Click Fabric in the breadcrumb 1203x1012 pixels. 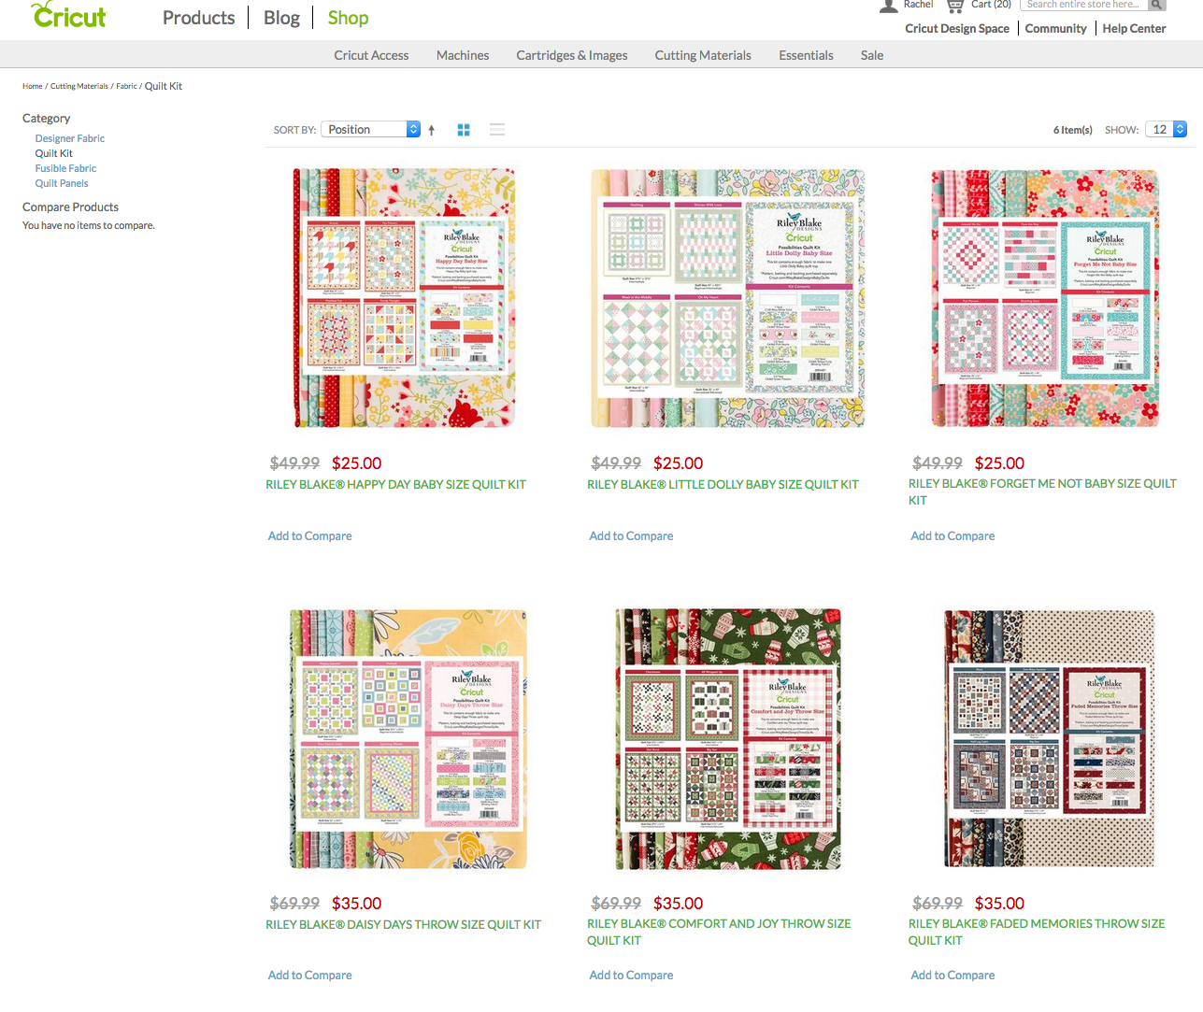(126, 86)
